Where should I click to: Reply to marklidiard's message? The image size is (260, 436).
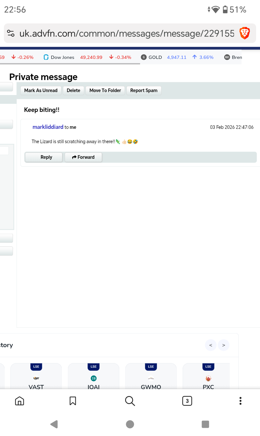pyautogui.click(x=44, y=157)
